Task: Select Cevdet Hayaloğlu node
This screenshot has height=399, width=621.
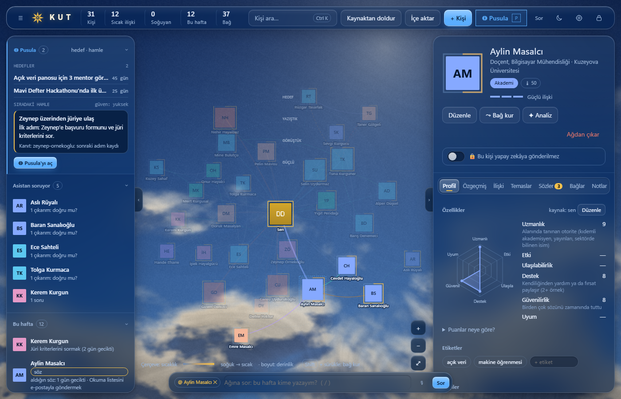Action: [x=346, y=266]
